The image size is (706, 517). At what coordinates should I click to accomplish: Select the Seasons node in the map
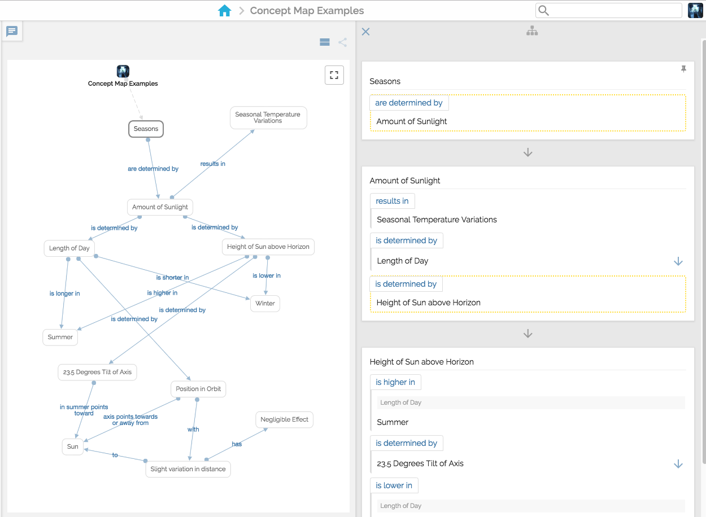146,129
